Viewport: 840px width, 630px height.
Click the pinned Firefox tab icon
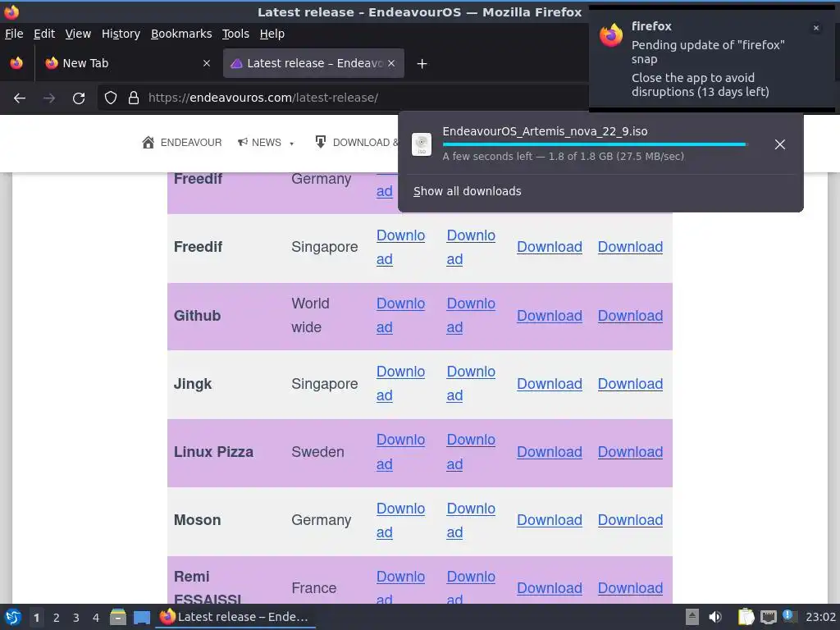(16, 63)
